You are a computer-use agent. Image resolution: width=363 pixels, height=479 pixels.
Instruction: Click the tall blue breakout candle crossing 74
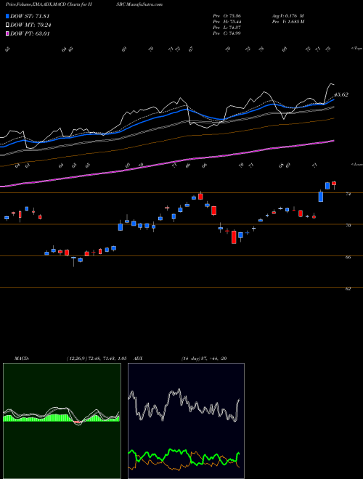click(x=320, y=197)
